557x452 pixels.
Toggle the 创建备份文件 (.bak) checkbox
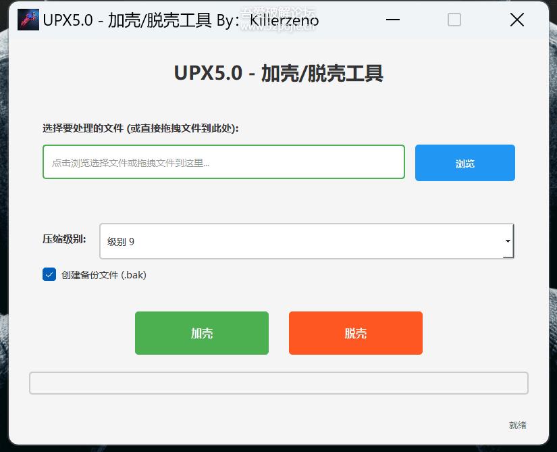[x=49, y=274]
